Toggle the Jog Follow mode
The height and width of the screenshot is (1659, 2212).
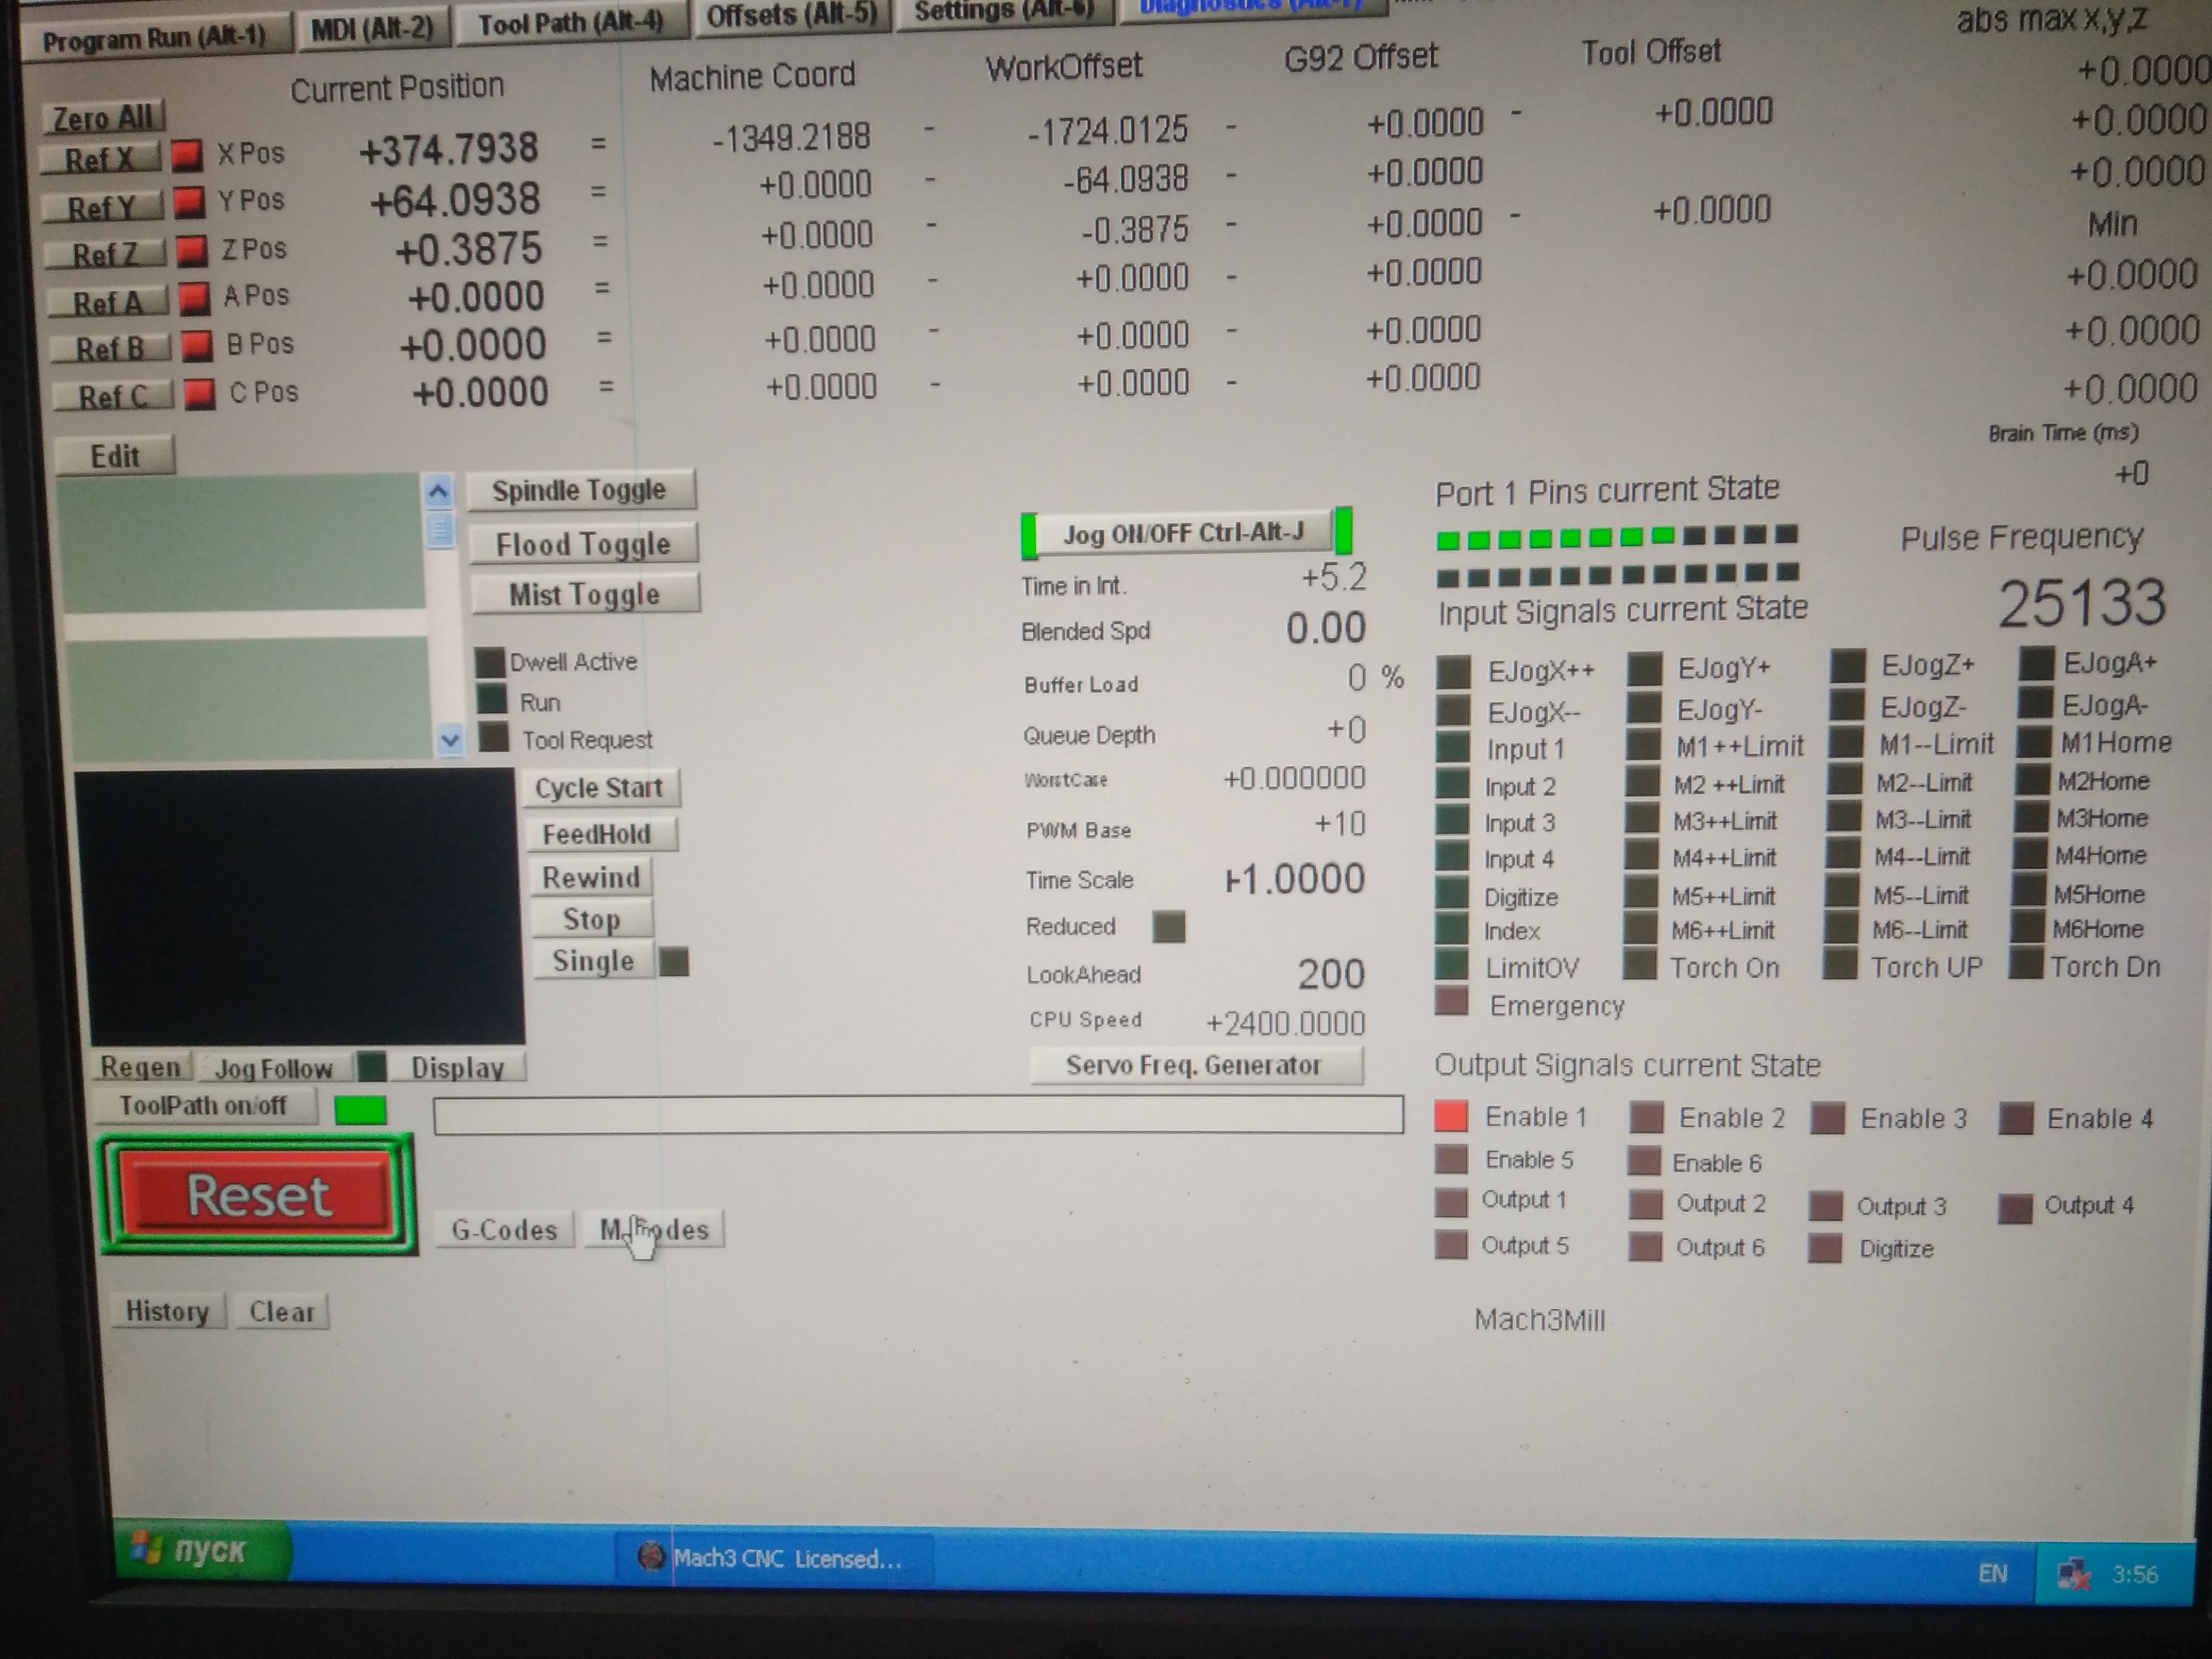tap(273, 1069)
